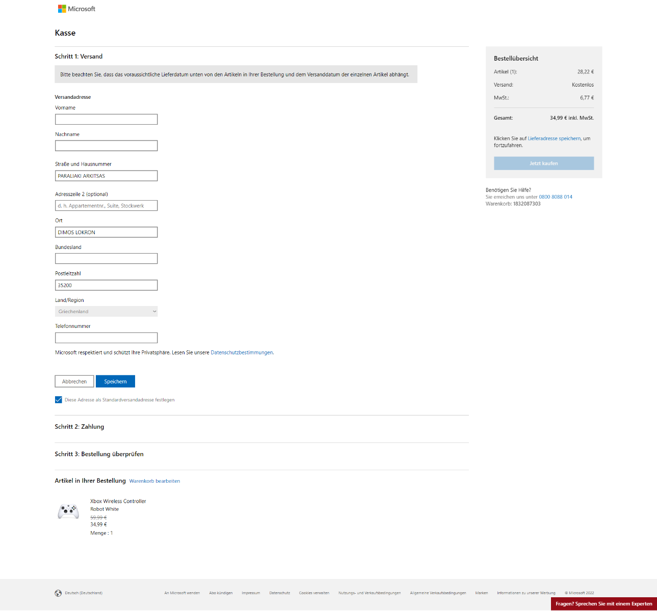Screen dimensions: 657x611
Task: Click the Jetzt kaufen button
Action: pyautogui.click(x=544, y=163)
